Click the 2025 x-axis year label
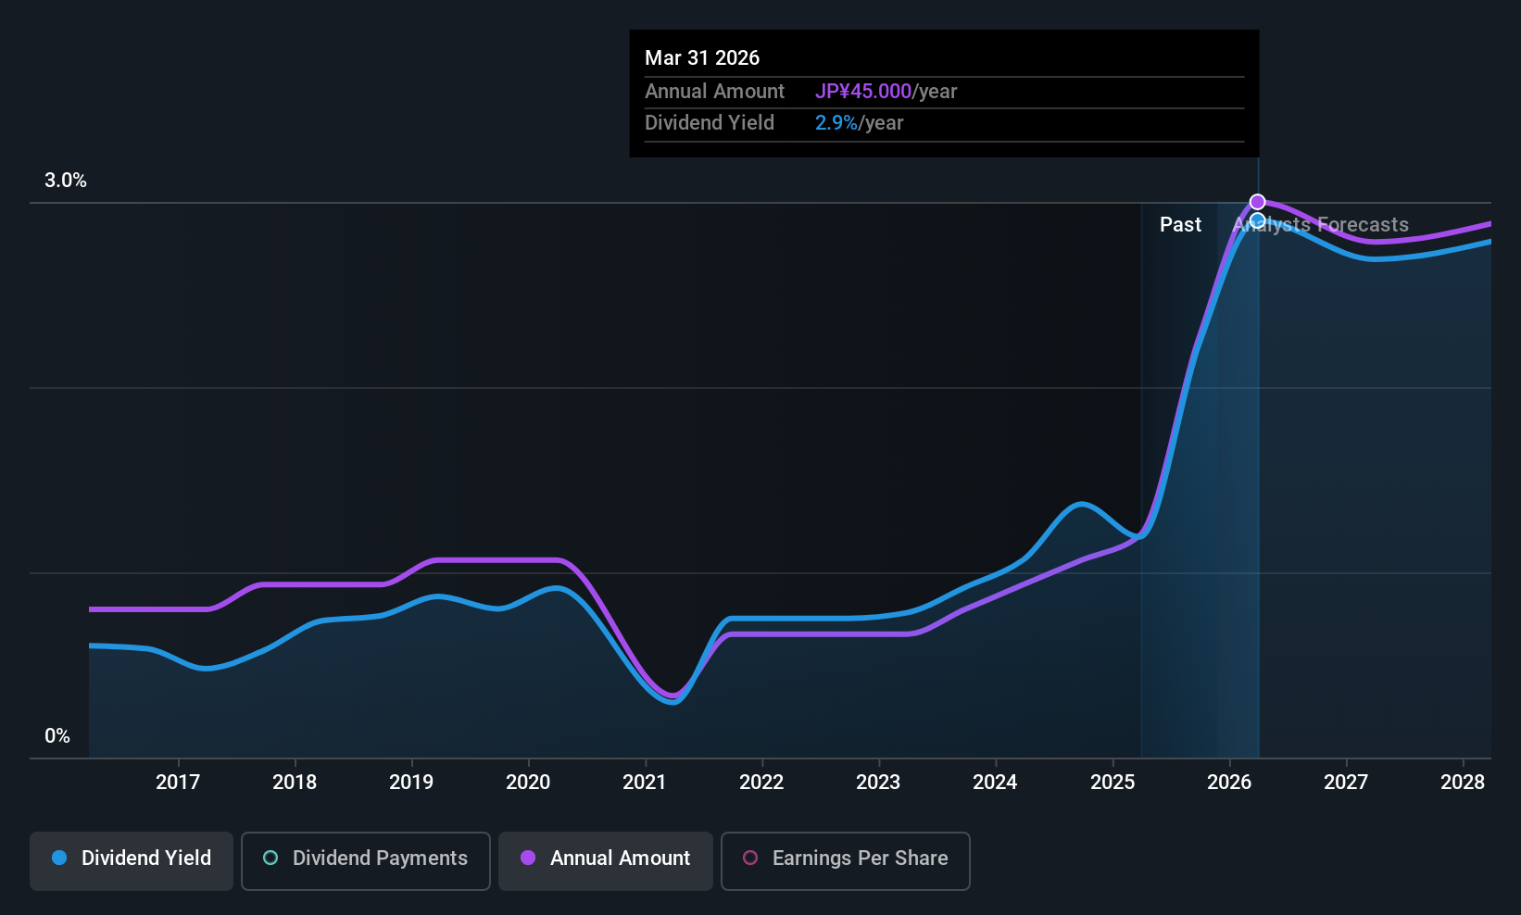The width and height of the screenshot is (1521, 915). tap(1112, 783)
